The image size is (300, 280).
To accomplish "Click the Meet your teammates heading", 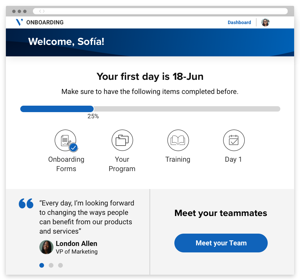I will pos(221,213).
